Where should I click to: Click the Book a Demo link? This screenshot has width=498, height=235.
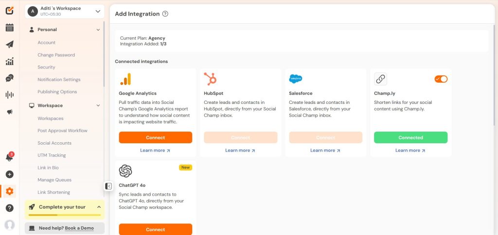[x=79, y=228]
